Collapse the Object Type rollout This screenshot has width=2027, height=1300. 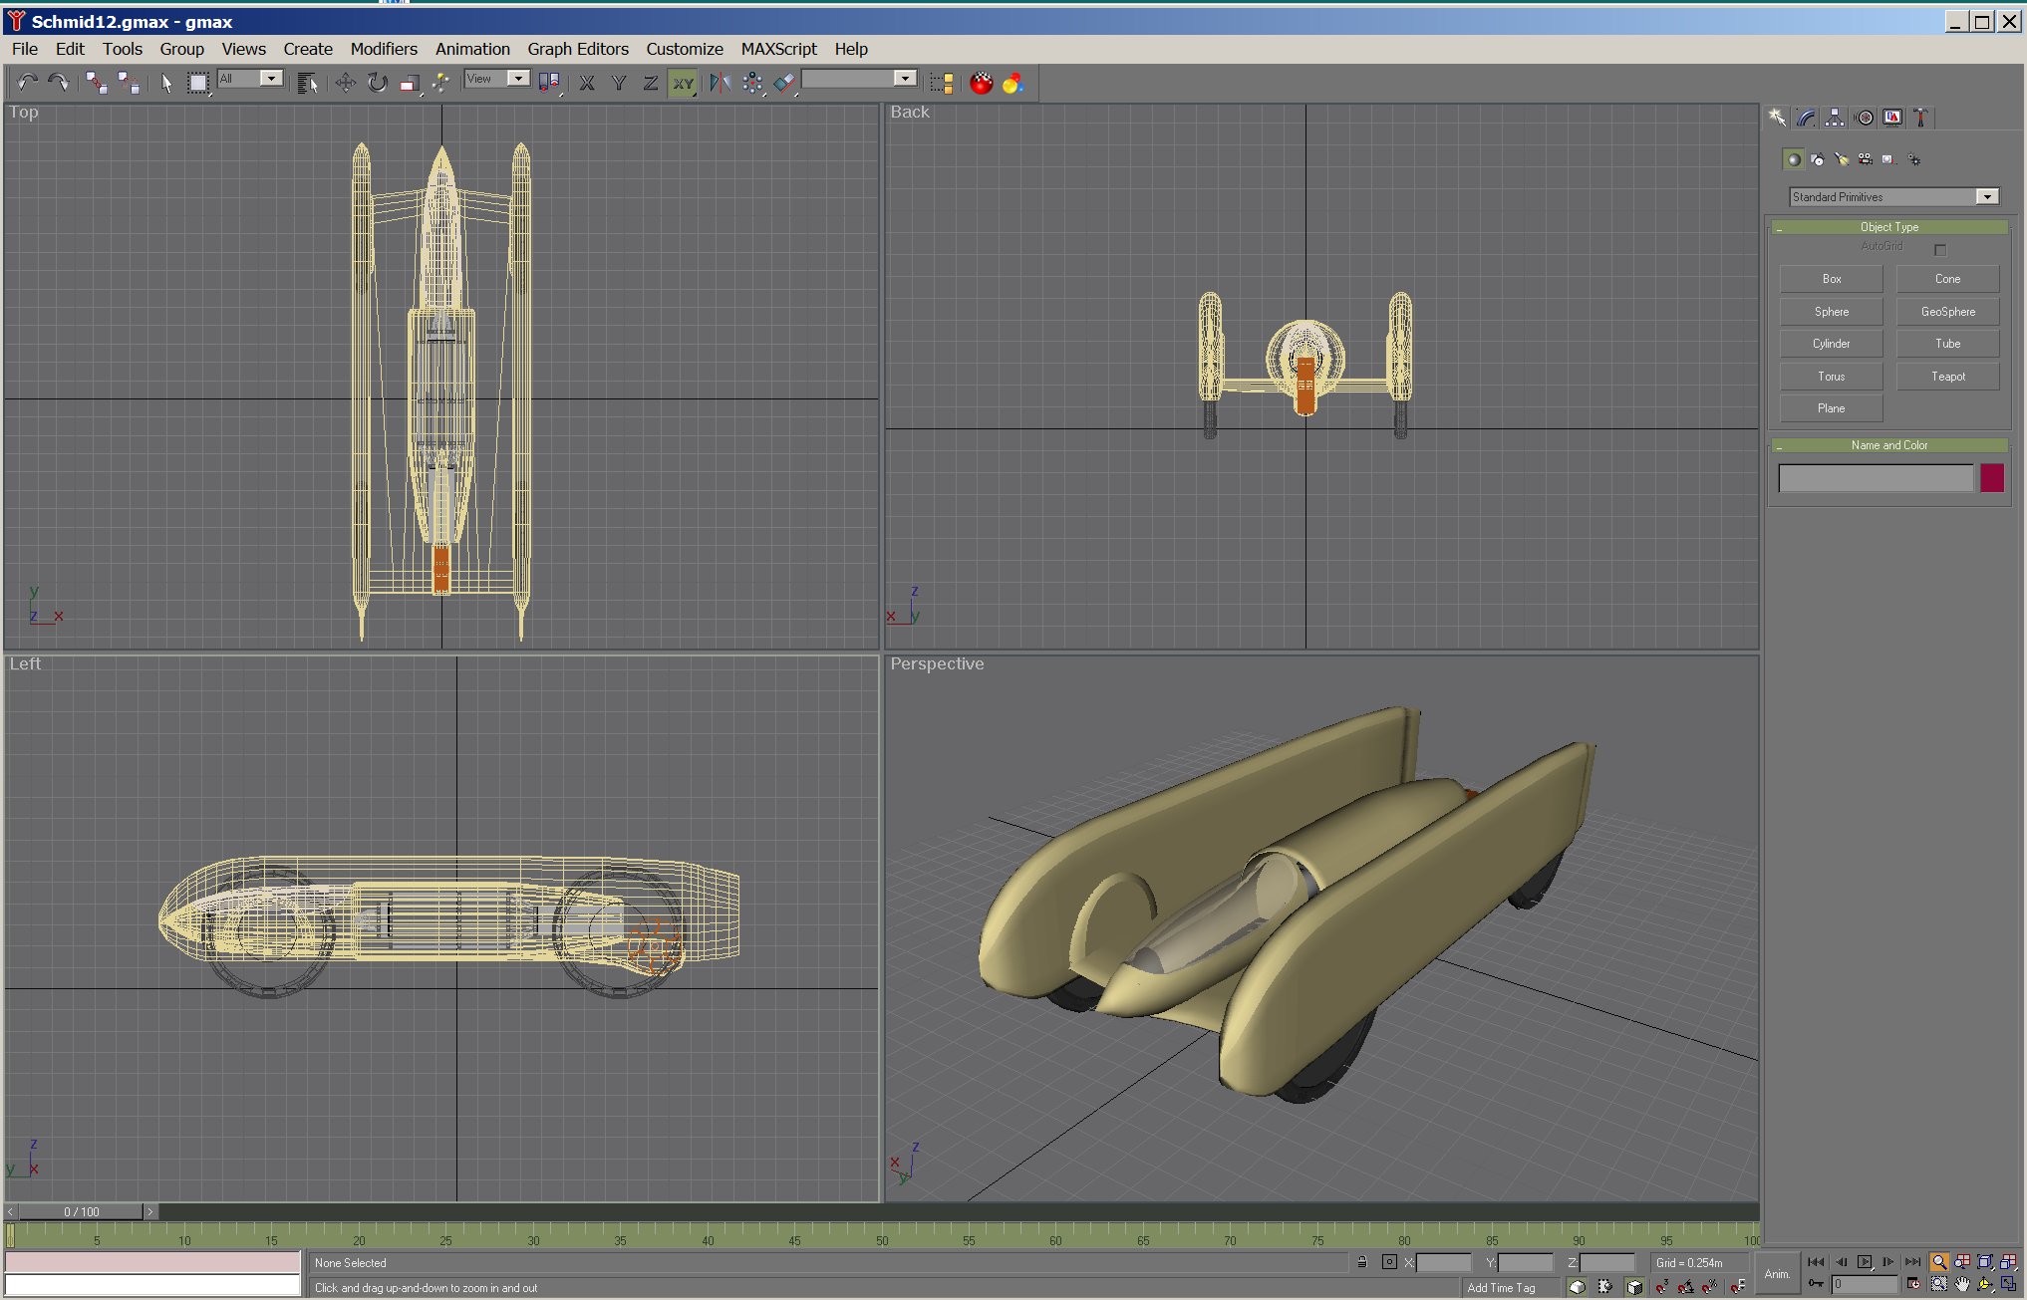click(1888, 227)
